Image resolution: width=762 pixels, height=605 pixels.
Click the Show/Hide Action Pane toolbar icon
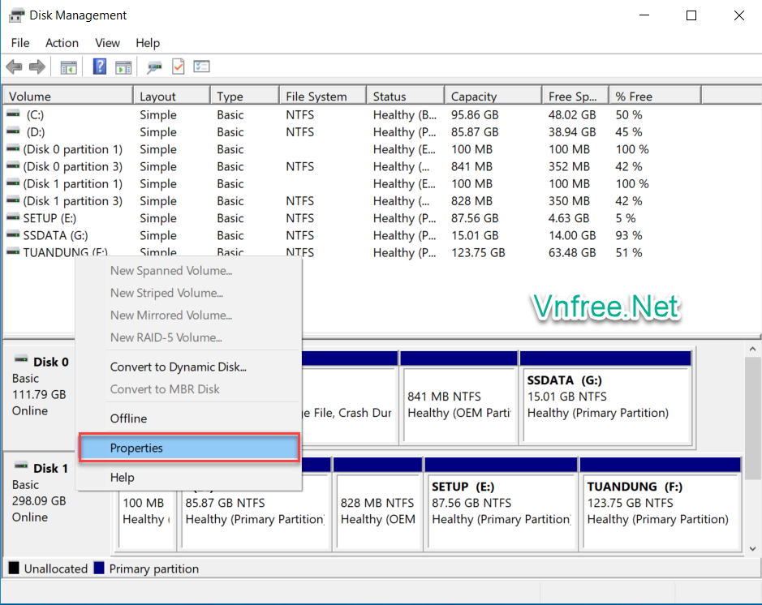[x=123, y=67]
